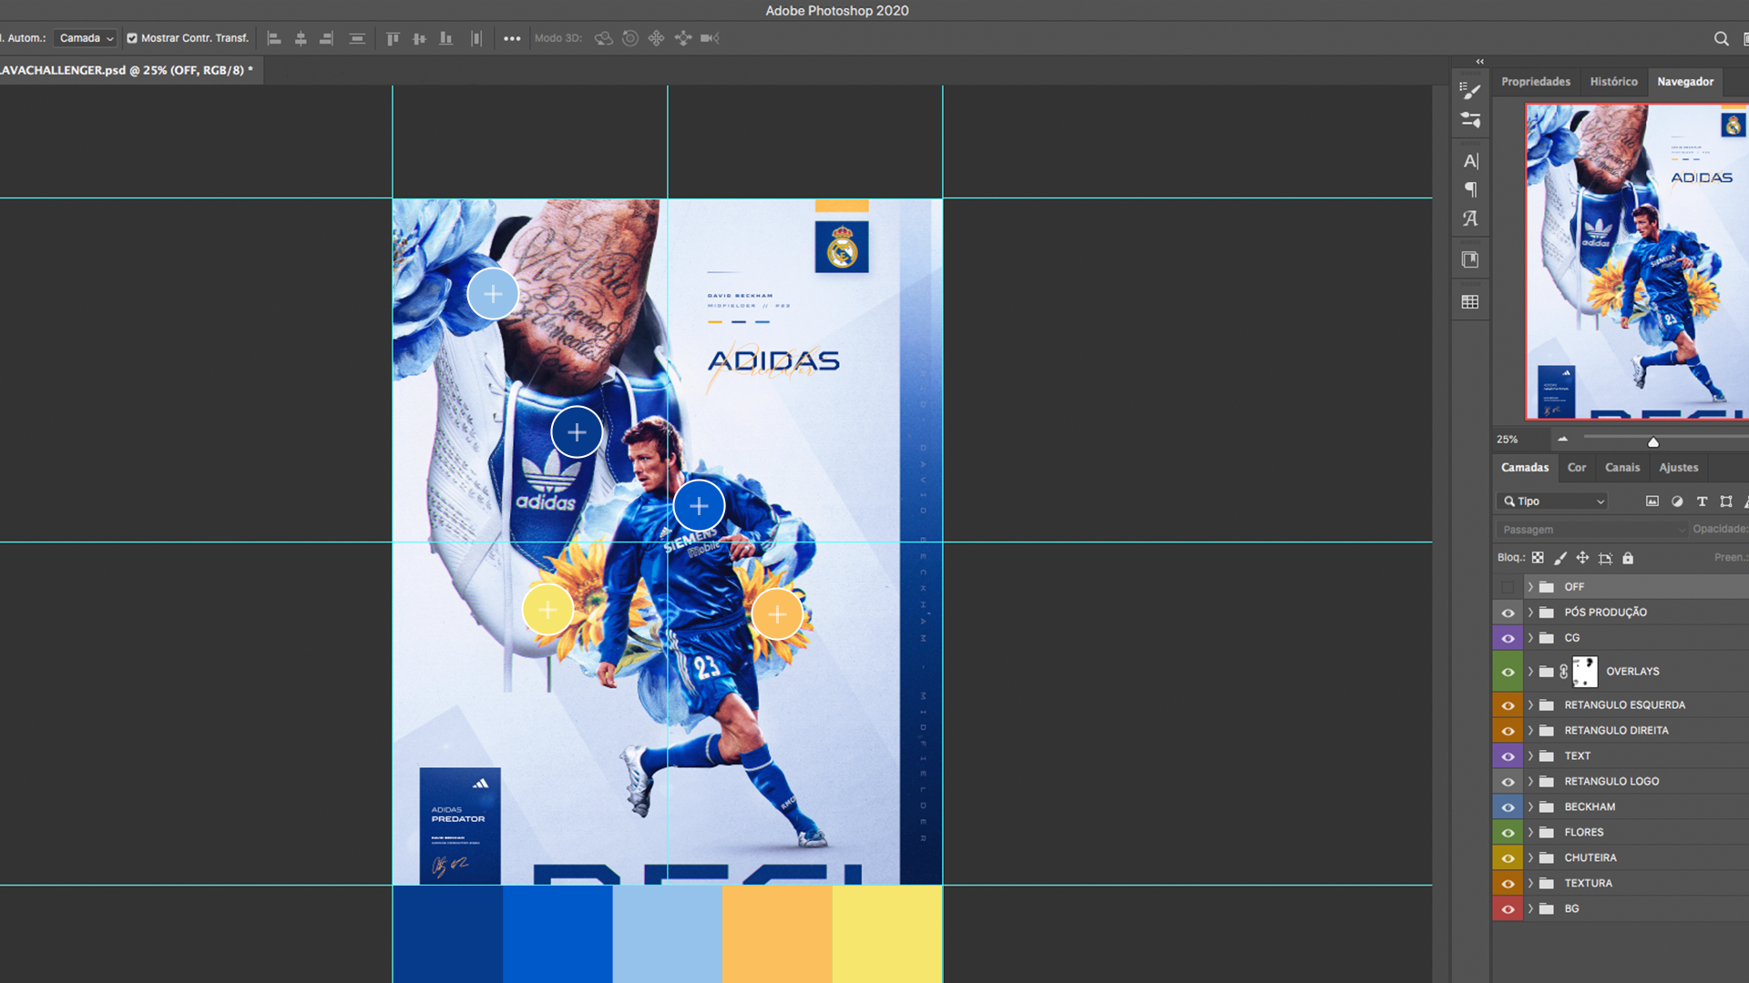Expand the RETANGULO DIREITA group chevron

pos(1530,731)
